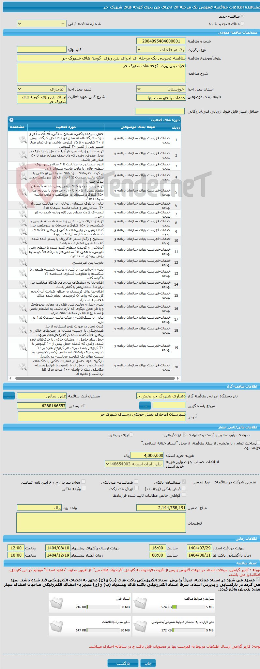Image resolution: width=260 pixels, height=669 pixels.
Task: Click the 524 KB size bar for شرایط و ضوابط
Action: [189, 607]
